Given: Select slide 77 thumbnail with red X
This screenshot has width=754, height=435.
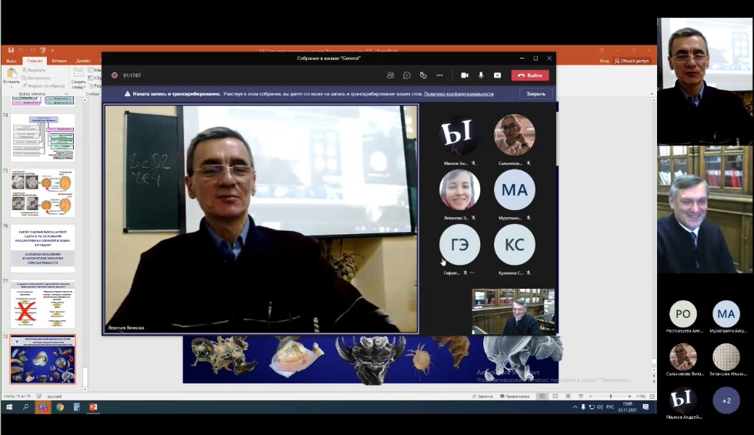Looking at the screenshot, I should pos(43,306).
